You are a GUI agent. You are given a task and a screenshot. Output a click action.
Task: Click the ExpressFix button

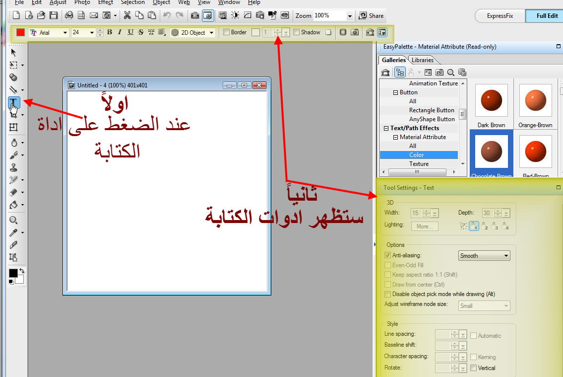500,16
